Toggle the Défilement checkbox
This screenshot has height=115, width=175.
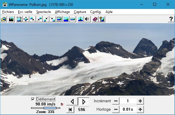coord(33,99)
